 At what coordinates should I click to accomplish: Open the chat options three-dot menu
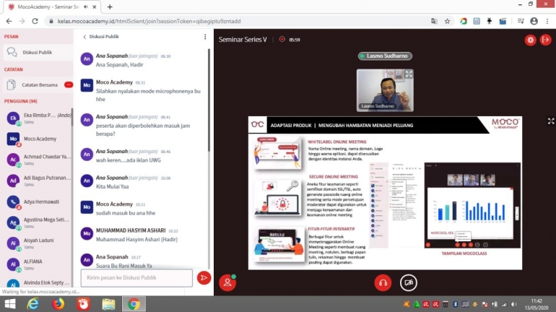[x=205, y=37]
